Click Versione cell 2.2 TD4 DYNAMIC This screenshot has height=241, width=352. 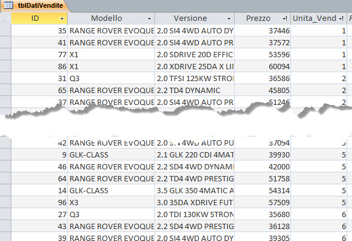click(x=195, y=90)
